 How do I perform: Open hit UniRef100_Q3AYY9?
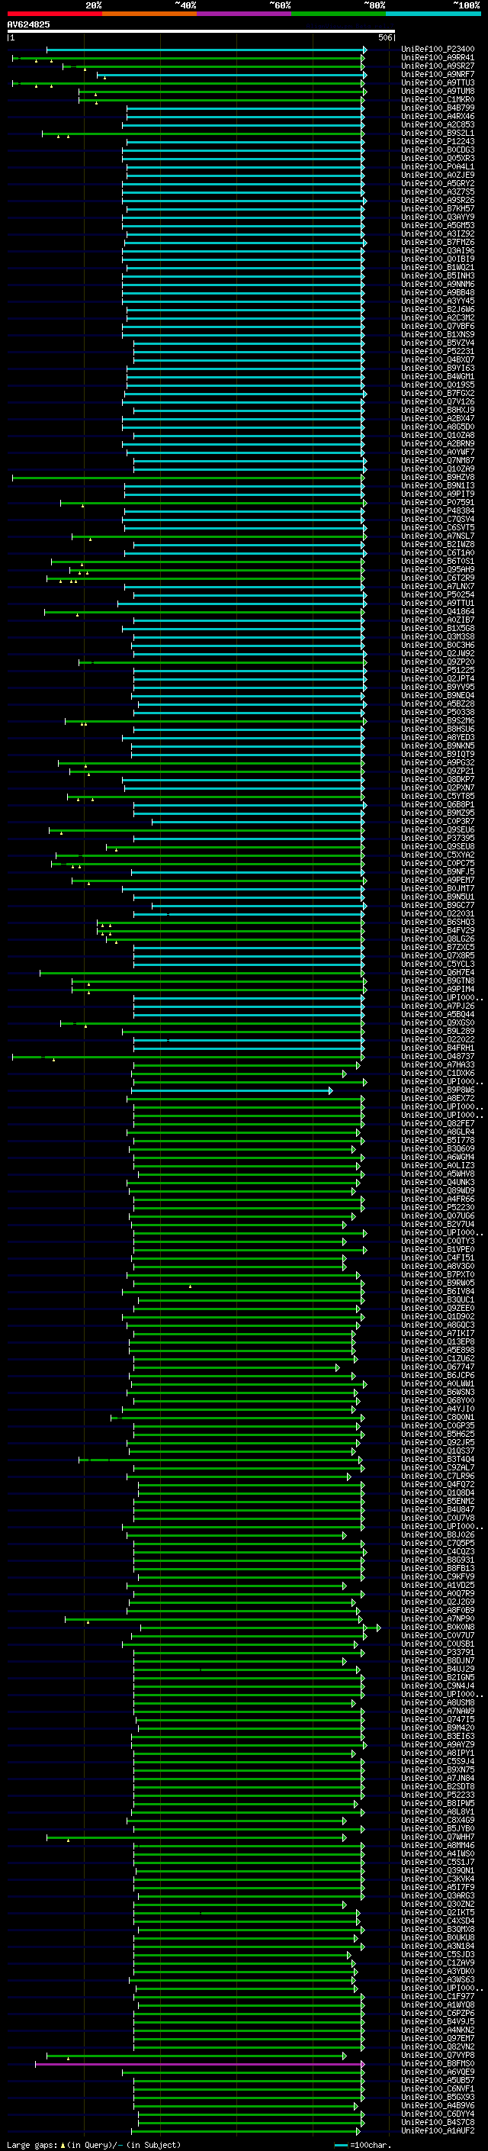[438, 217]
